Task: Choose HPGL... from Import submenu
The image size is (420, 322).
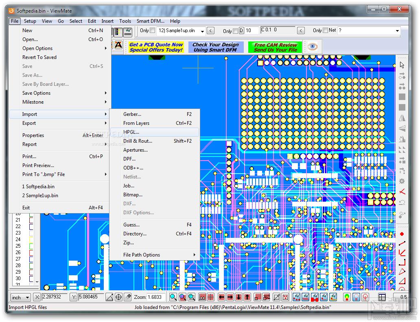Action: tap(155, 132)
